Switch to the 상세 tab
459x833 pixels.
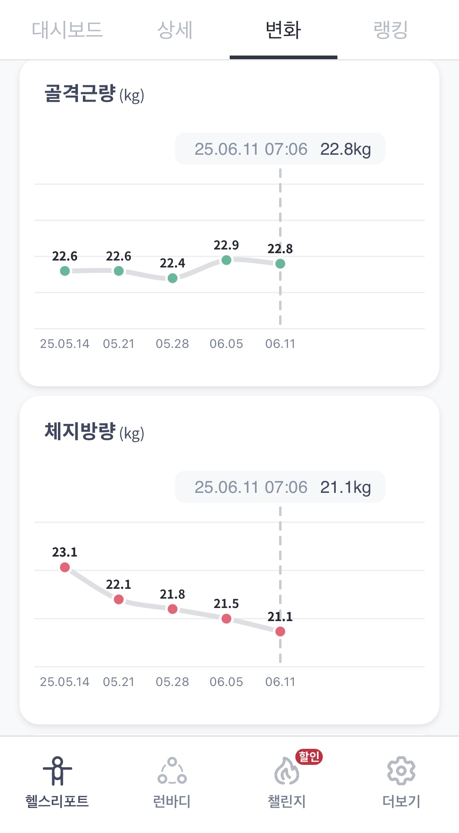tap(175, 30)
